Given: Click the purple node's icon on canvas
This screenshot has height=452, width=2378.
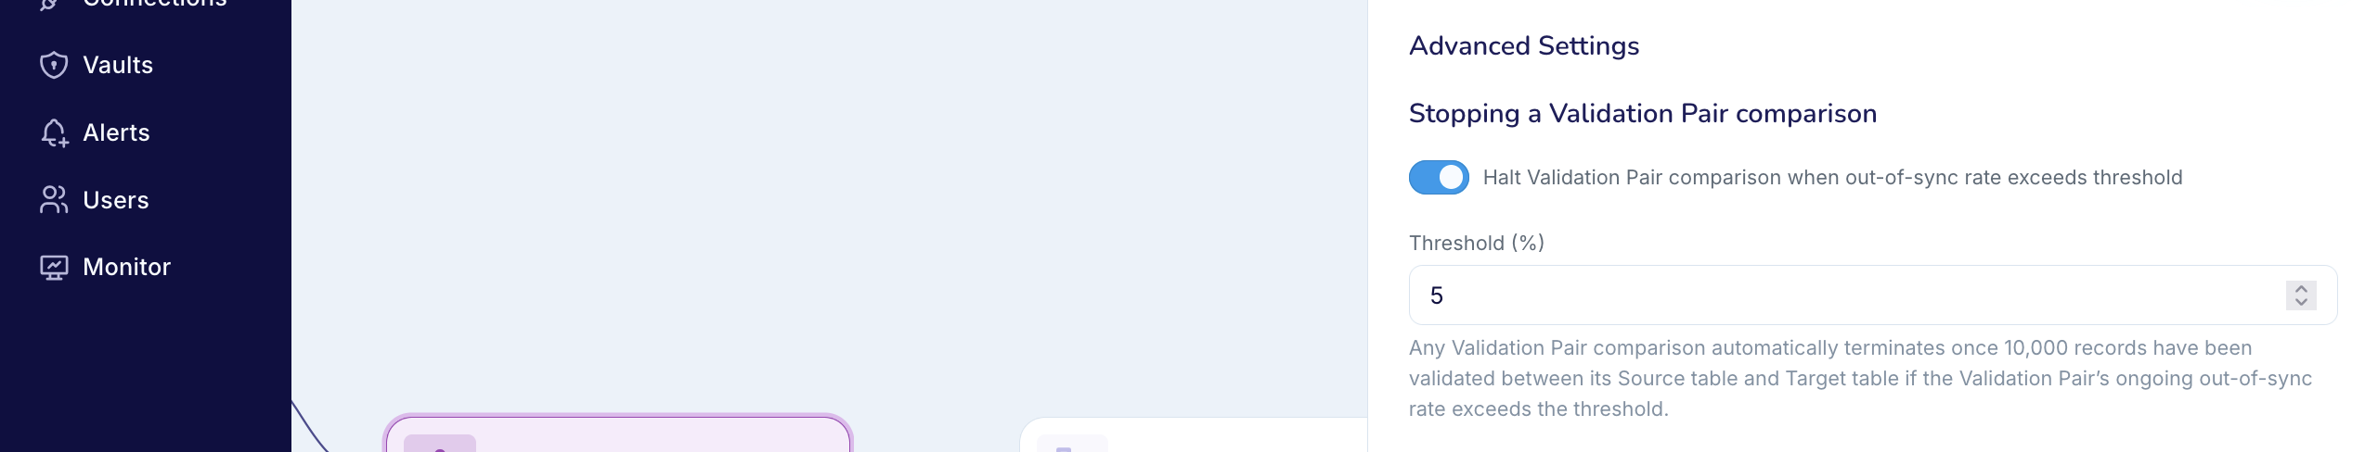Looking at the screenshot, I should pos(439,445).
